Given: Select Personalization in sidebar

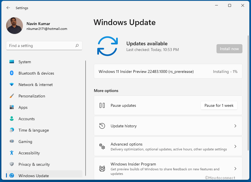Looking at the screenshot, I should click(x=44, y=96).
